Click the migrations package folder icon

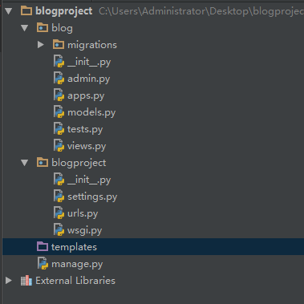[59, 45]
